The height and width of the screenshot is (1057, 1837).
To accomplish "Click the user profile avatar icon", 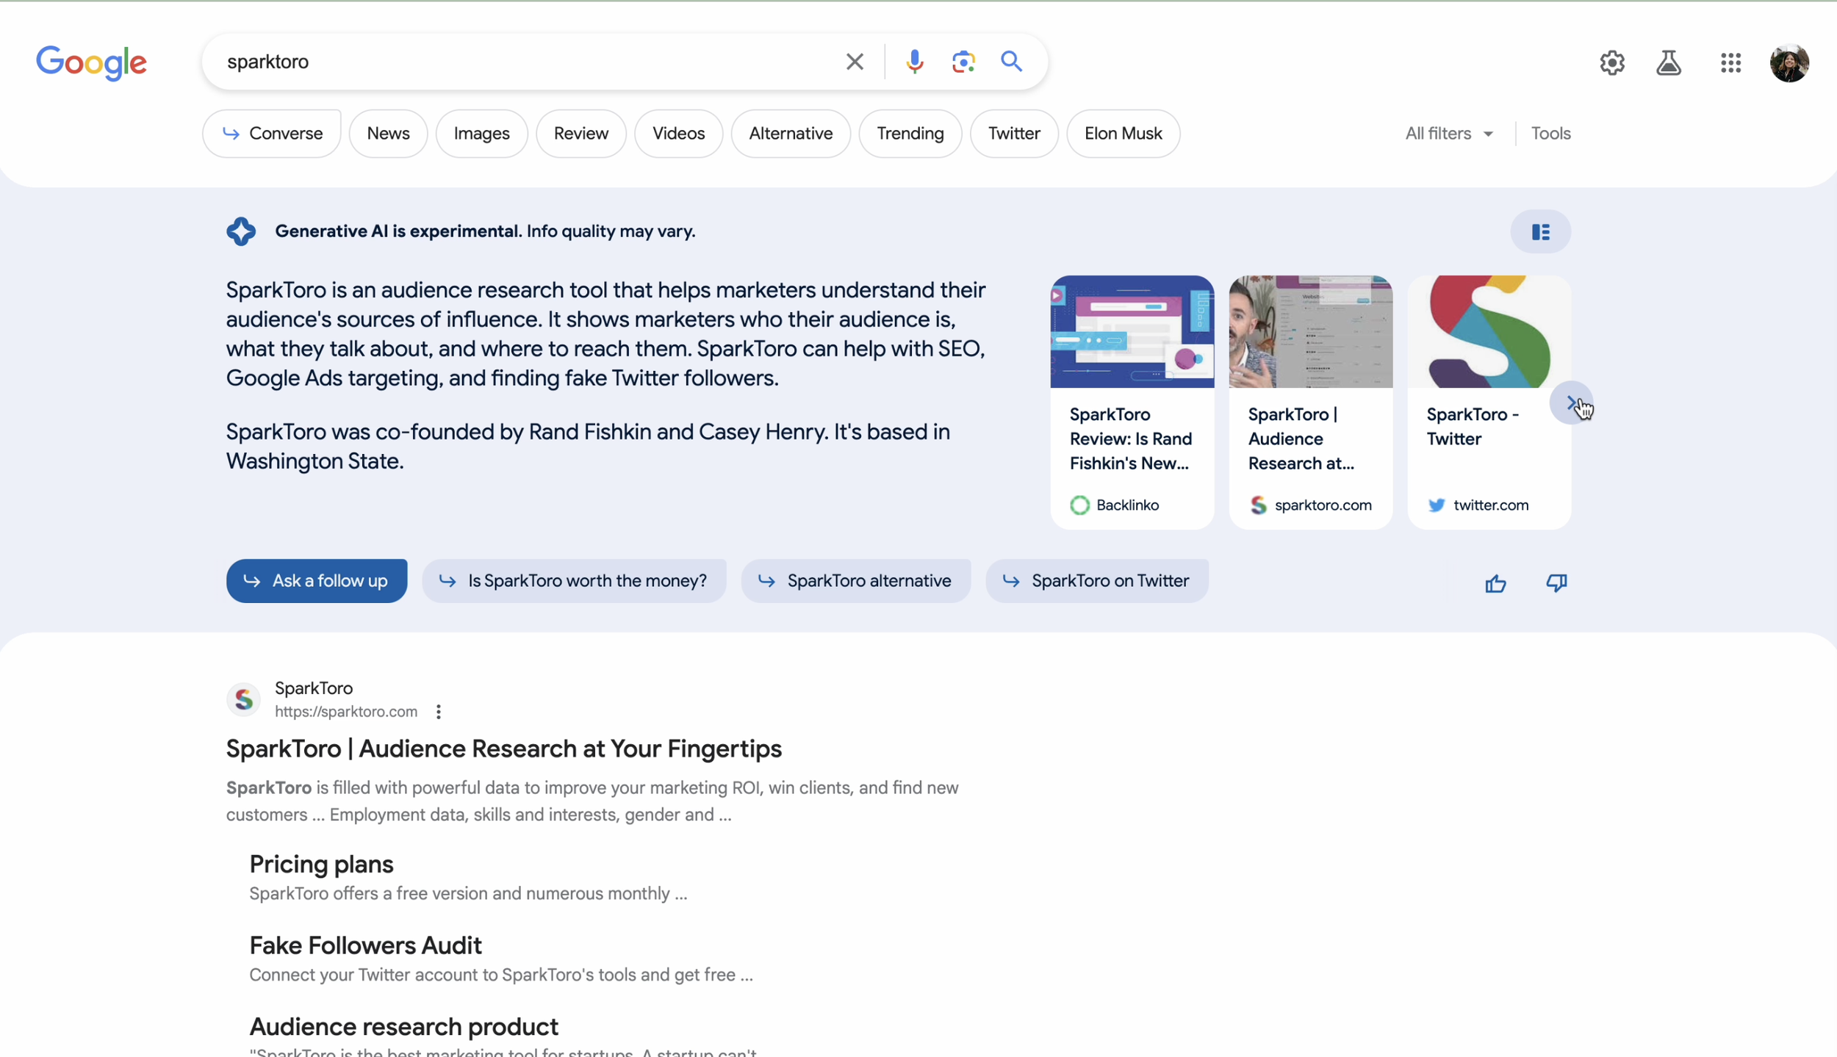I will click(1789, 62).
